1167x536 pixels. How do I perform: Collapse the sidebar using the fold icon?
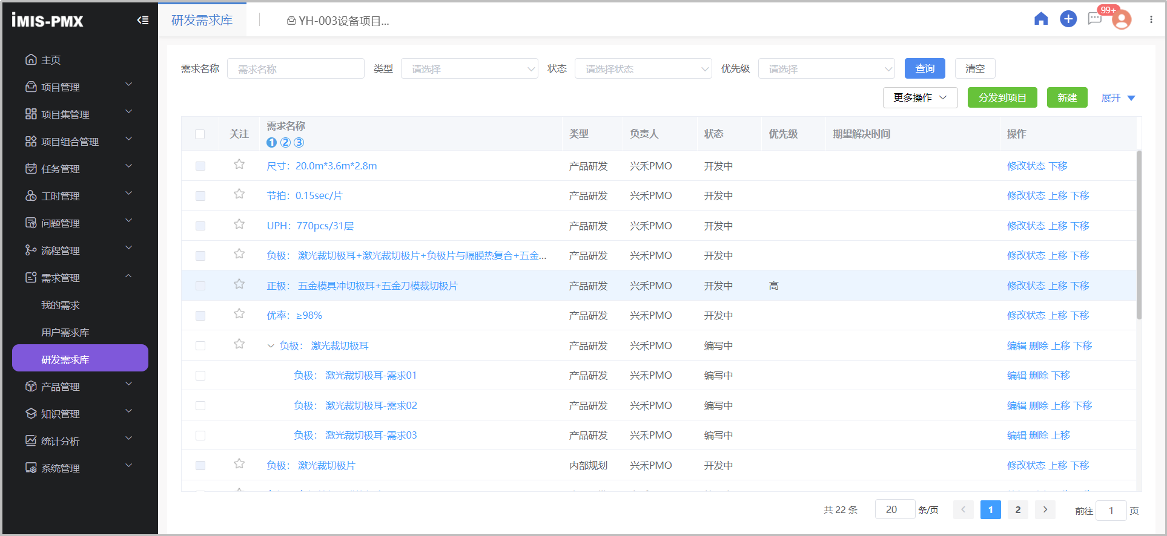[143, 21]
